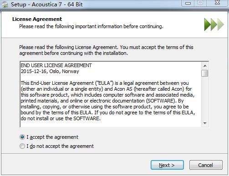The width and height of the screenshot is (229, 176).
Task: Click inside the EULA paragraph text
Action: (x=107, y=101)
